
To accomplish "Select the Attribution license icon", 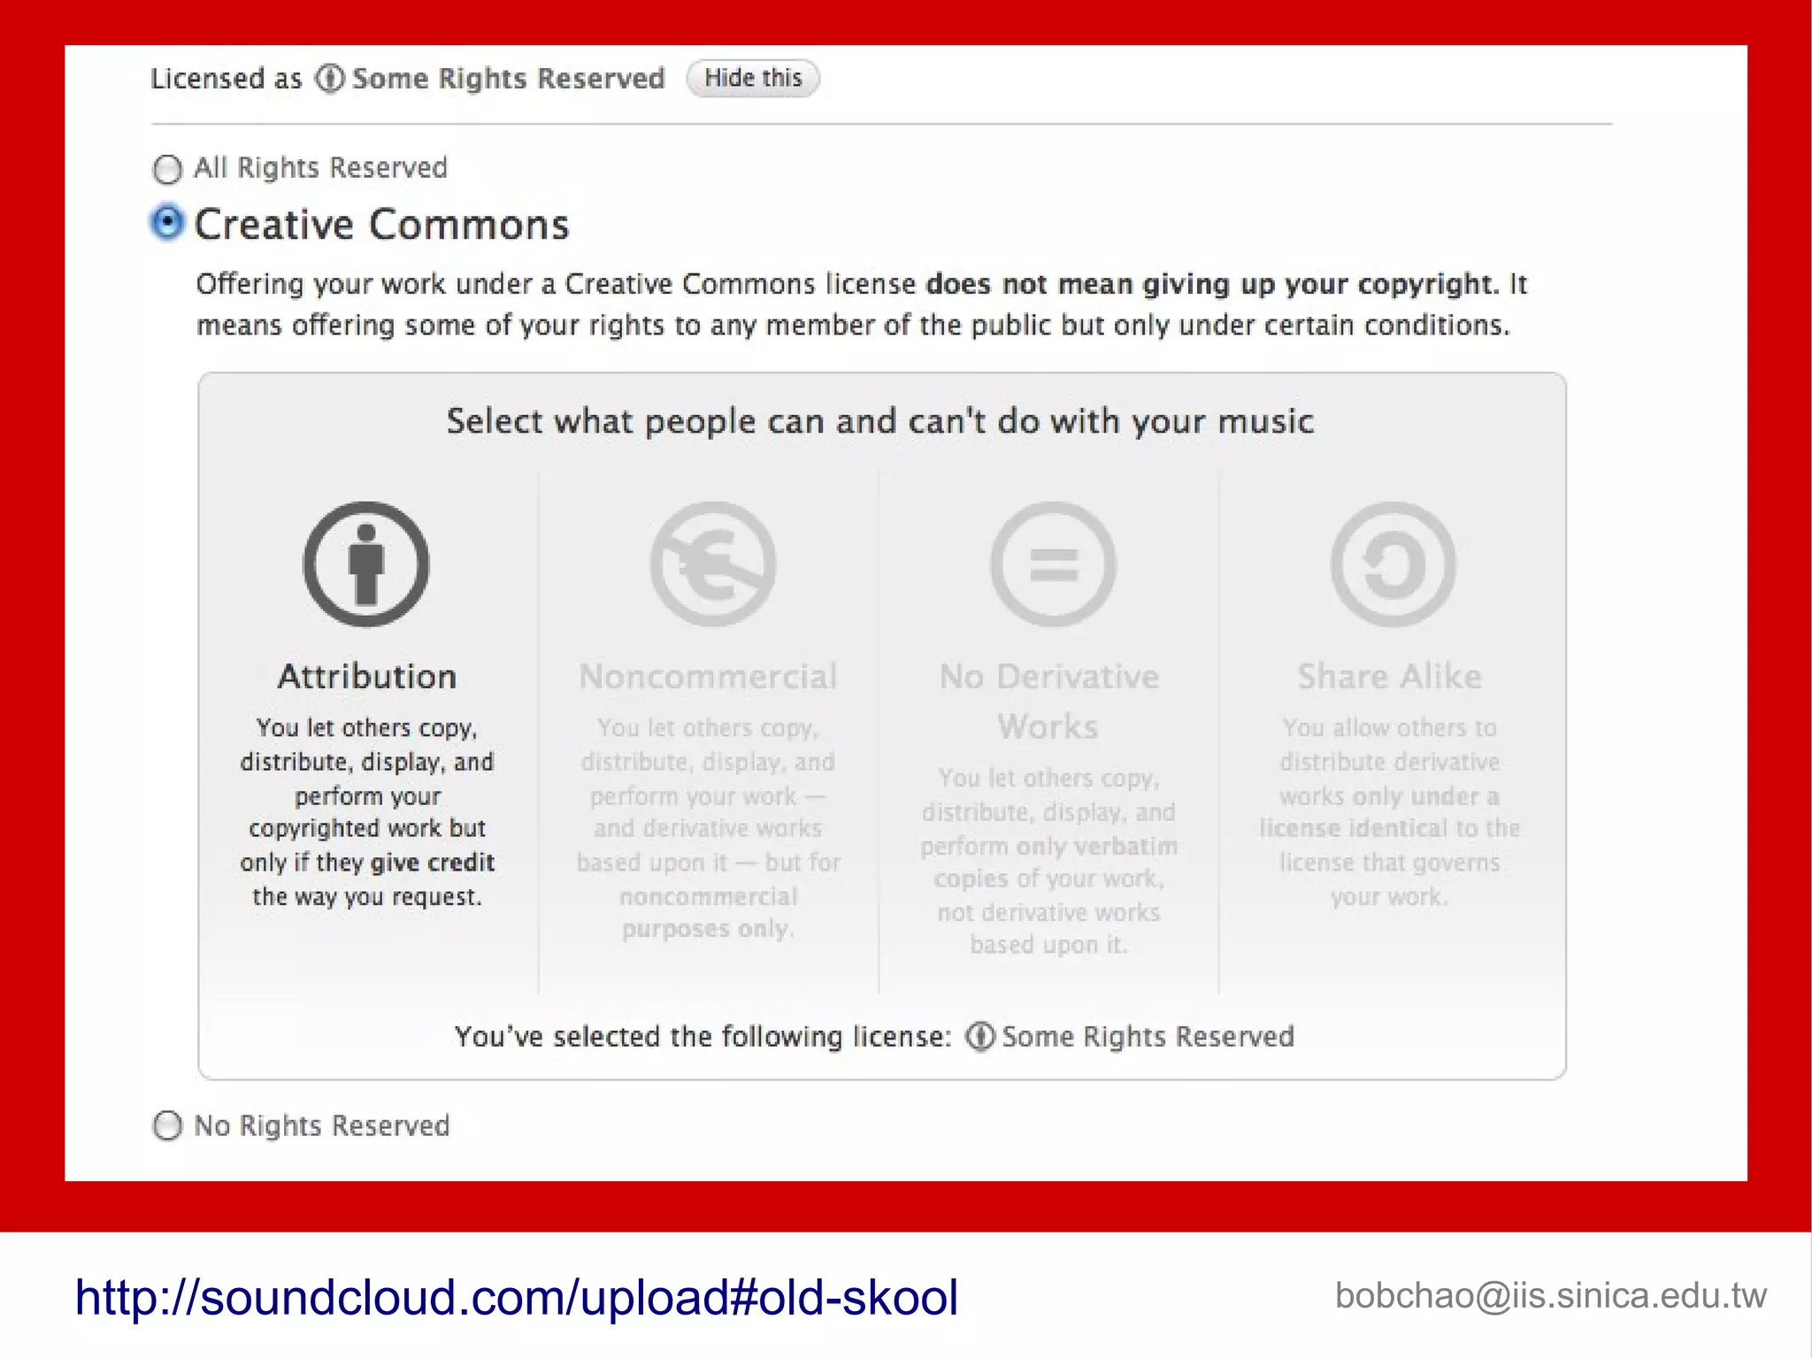I will [366, 564].
